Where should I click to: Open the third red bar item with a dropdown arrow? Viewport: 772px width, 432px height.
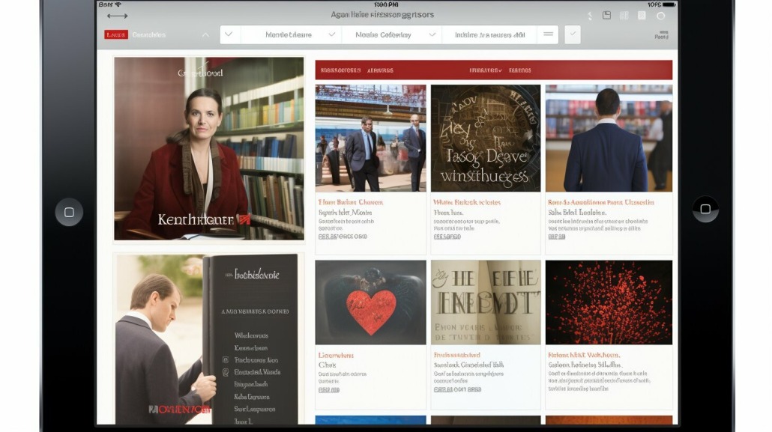pyautogui.click(x=486, y=70)
